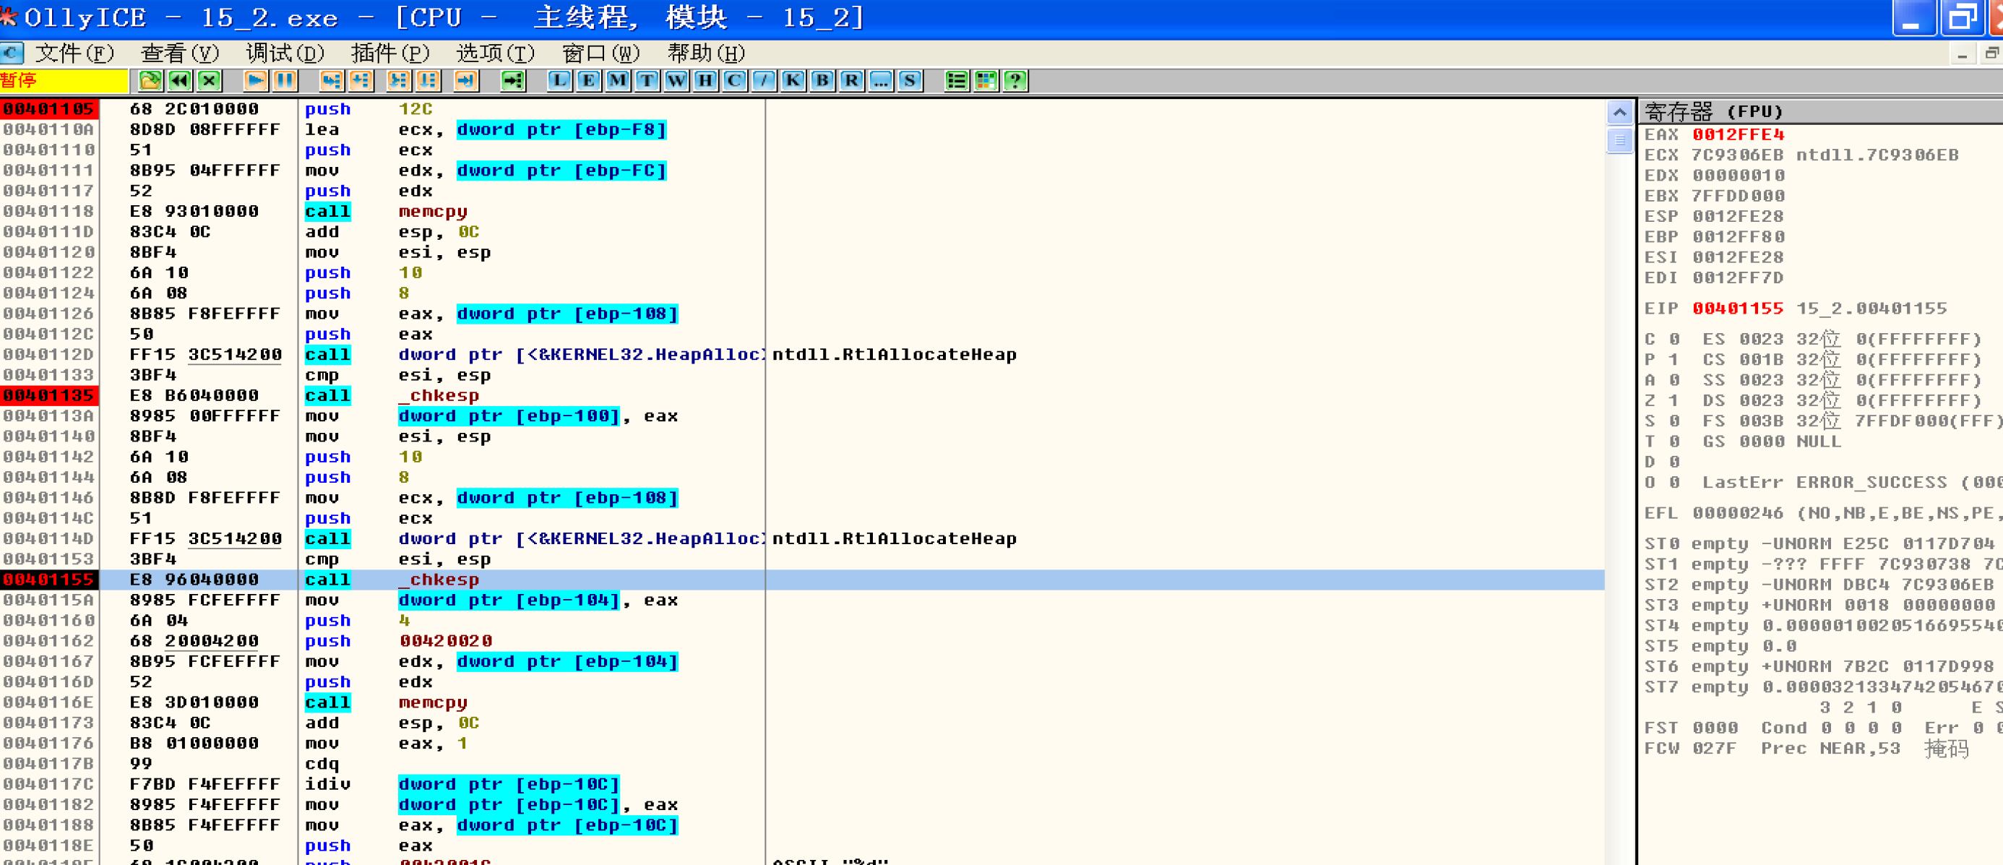Click the Open file toolbar icon
Screen dimensions: 2003x865
point(150,81)
